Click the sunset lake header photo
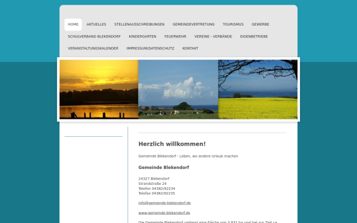 [99, 89]
